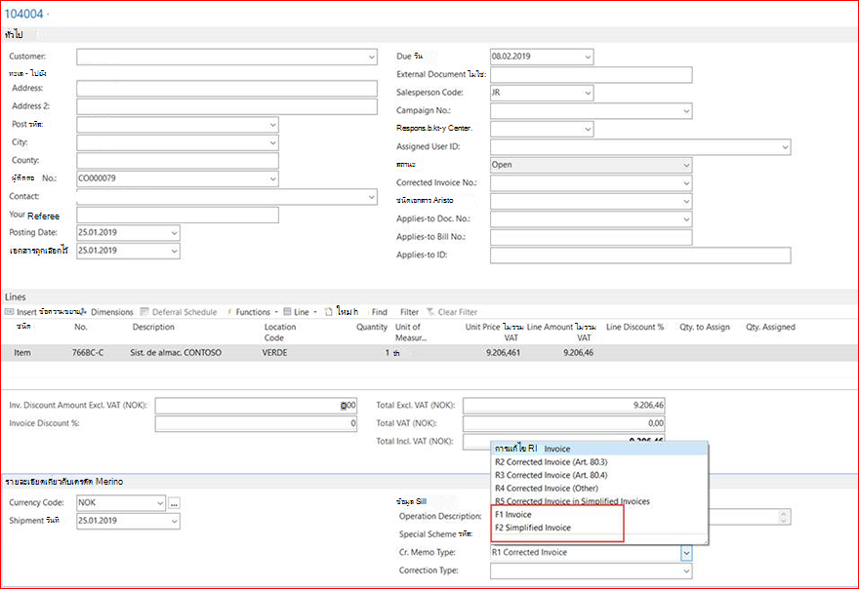Click the Applies-to Bill No. field

click(592, 238)
